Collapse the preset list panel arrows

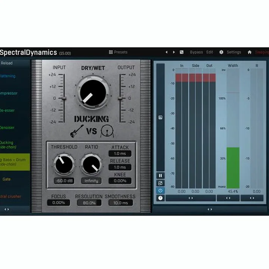[7, 209]
